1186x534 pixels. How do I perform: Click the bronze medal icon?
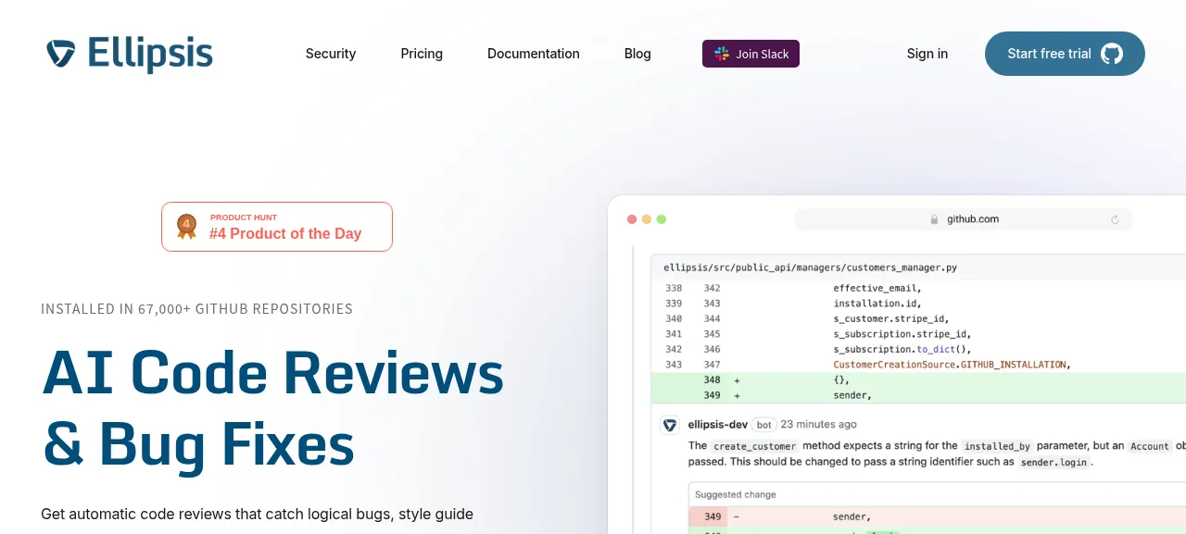(187, 226)
